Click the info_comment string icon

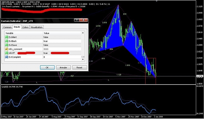7,49
